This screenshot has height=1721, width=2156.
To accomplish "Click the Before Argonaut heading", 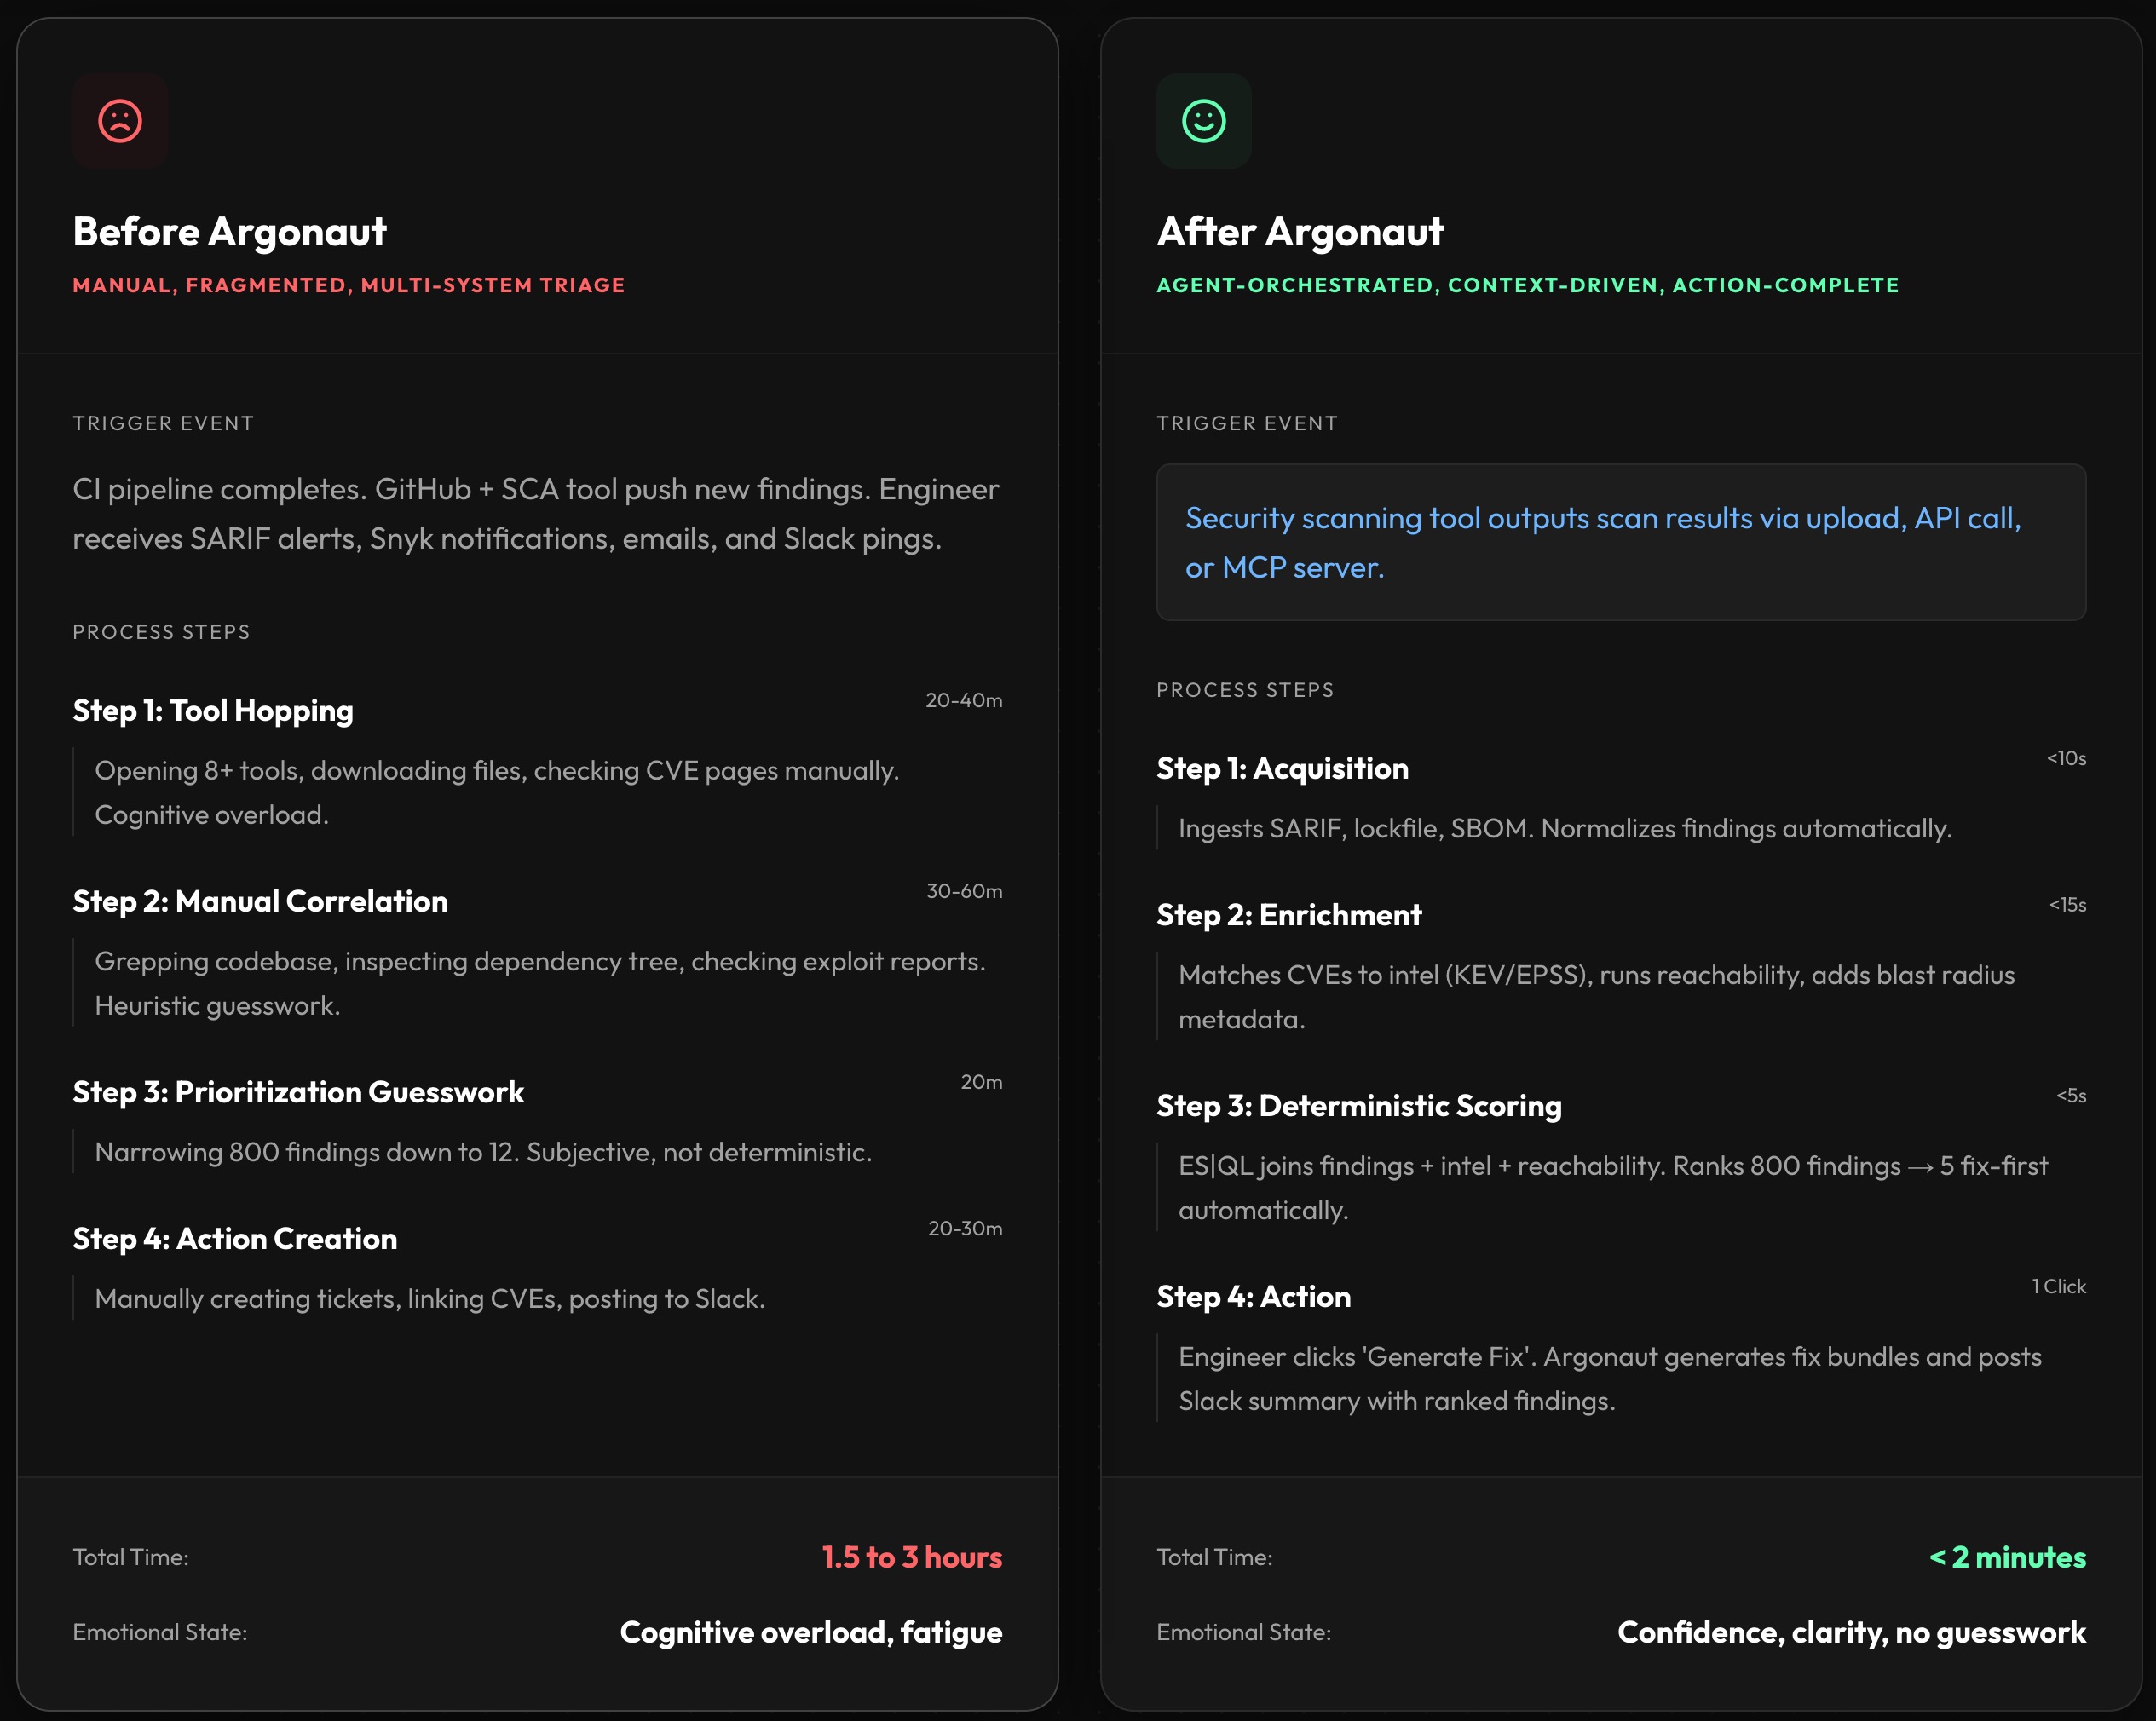I will click(x=229, y=232).
